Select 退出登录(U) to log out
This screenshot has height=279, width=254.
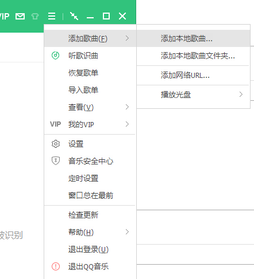click(x=90, y=249)
